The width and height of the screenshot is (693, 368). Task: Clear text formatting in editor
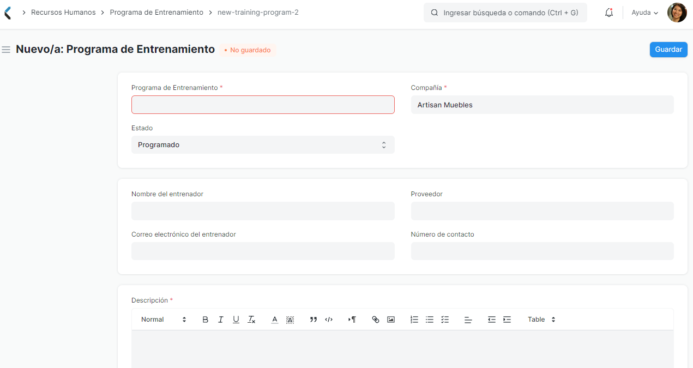[251, 319]
